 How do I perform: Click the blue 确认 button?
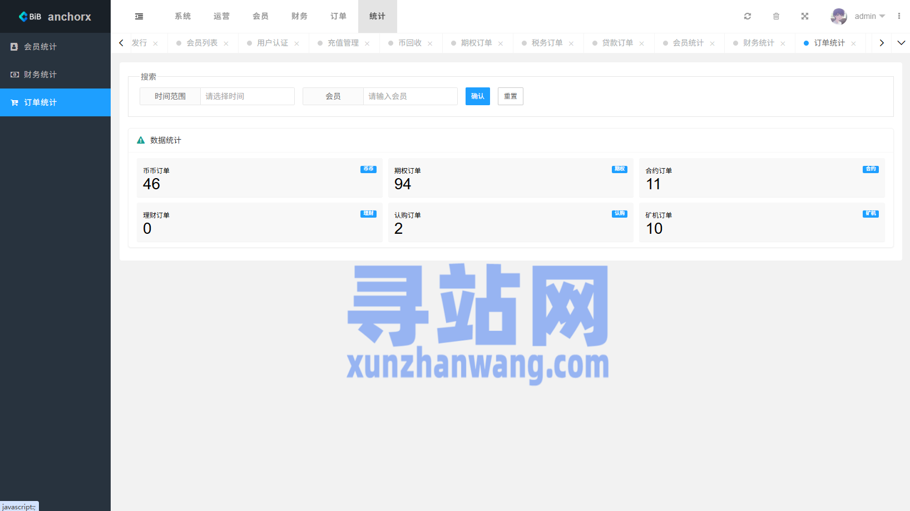coord(477,96)
